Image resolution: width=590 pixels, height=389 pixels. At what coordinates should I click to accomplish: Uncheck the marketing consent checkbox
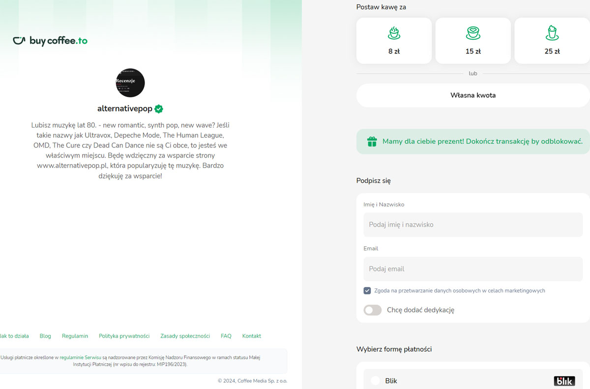(367, 290)
